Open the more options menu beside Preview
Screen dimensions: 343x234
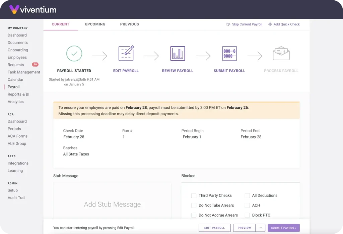point(260,228)
